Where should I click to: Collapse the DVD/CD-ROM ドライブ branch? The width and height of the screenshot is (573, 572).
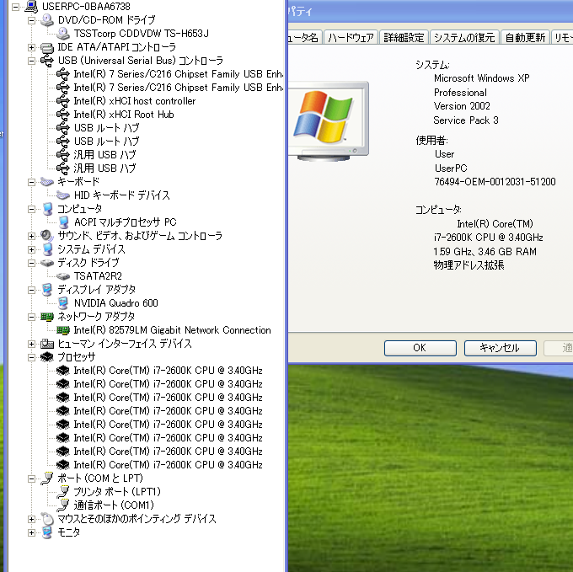31,20
